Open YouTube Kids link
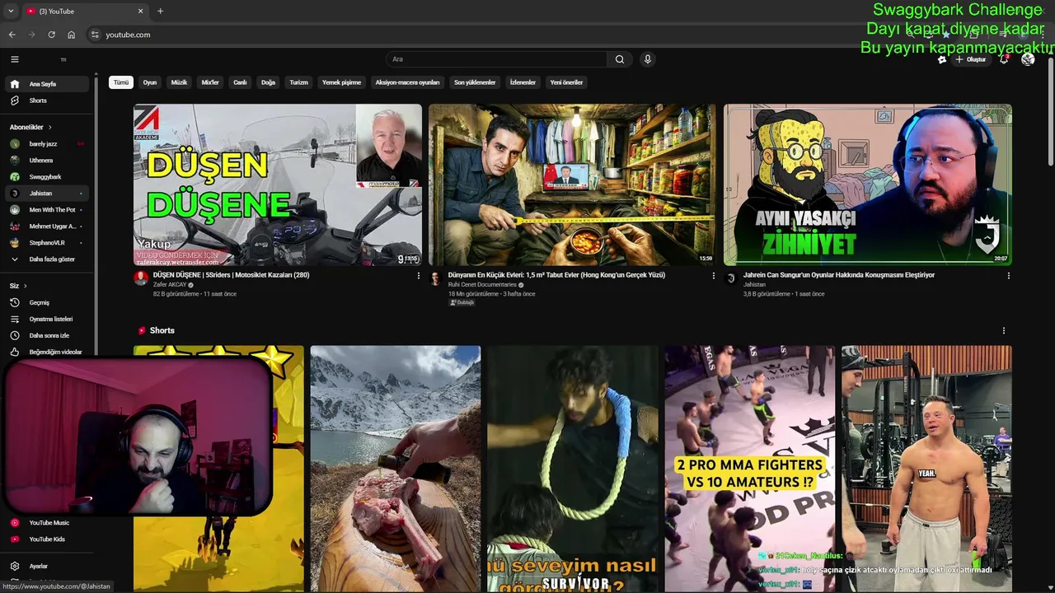1055x593 pixels. [x=48, y=539]
